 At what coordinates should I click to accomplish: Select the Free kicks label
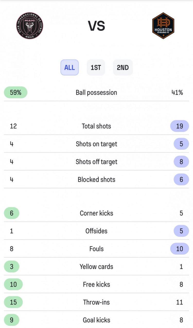[x=96, y=285]
